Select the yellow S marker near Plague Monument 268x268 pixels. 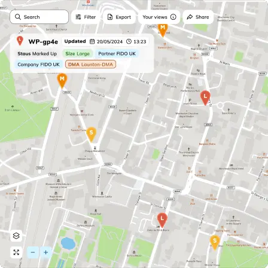(92, 135)
